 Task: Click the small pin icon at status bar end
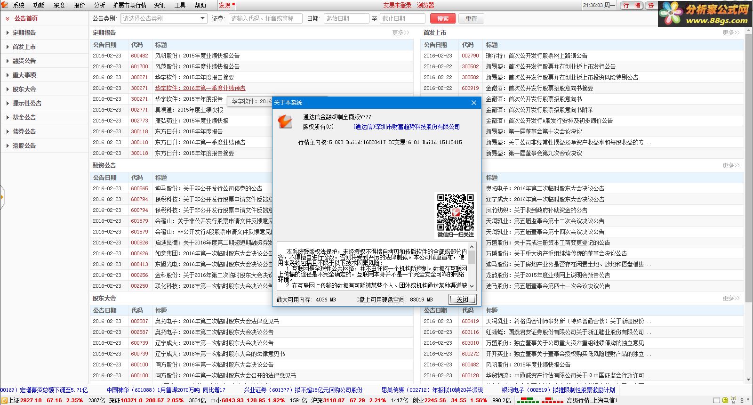coord(748,400)
